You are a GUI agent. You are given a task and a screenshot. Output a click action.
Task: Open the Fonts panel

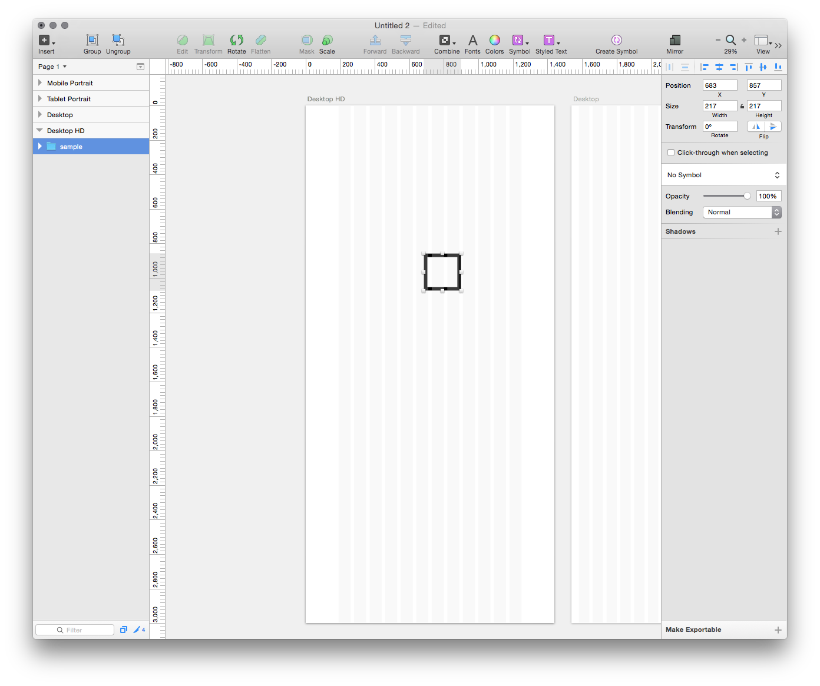(472, 40)
